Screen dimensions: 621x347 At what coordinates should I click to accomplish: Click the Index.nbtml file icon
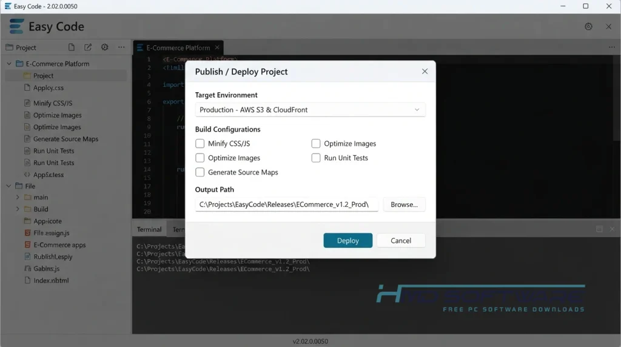[27, 280]
